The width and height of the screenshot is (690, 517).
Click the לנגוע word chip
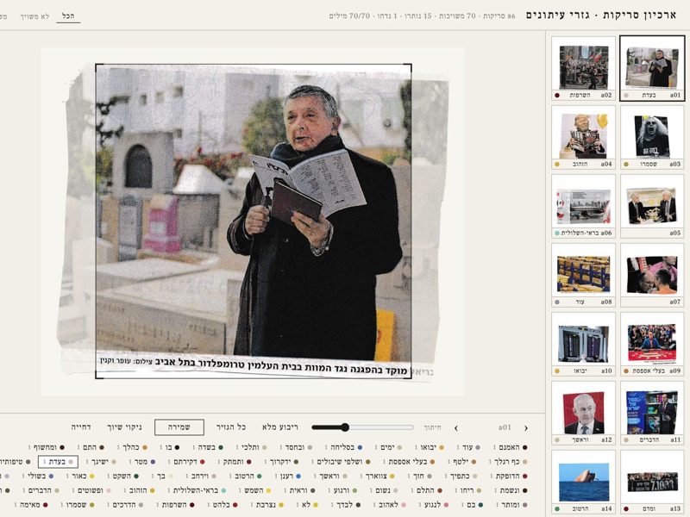(435, 505)
